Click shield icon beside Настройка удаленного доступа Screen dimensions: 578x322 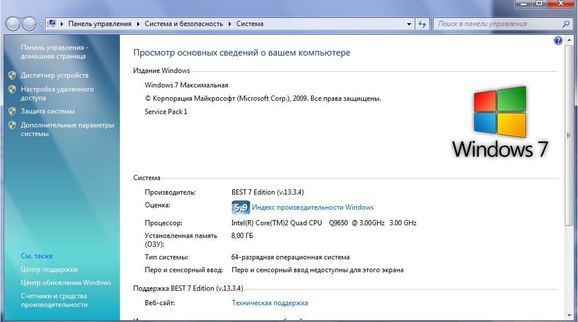(12, 89)
